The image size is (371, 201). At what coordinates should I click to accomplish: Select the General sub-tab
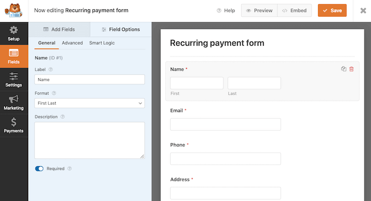pos(46,43)
